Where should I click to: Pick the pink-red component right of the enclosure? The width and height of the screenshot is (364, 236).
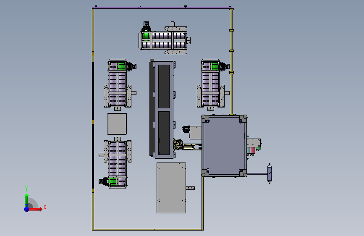pos(253,150)
